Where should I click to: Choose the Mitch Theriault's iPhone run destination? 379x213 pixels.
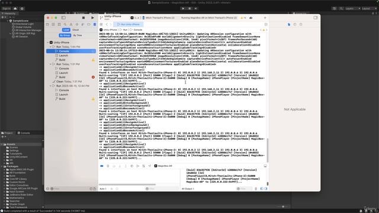click(159, 18)
